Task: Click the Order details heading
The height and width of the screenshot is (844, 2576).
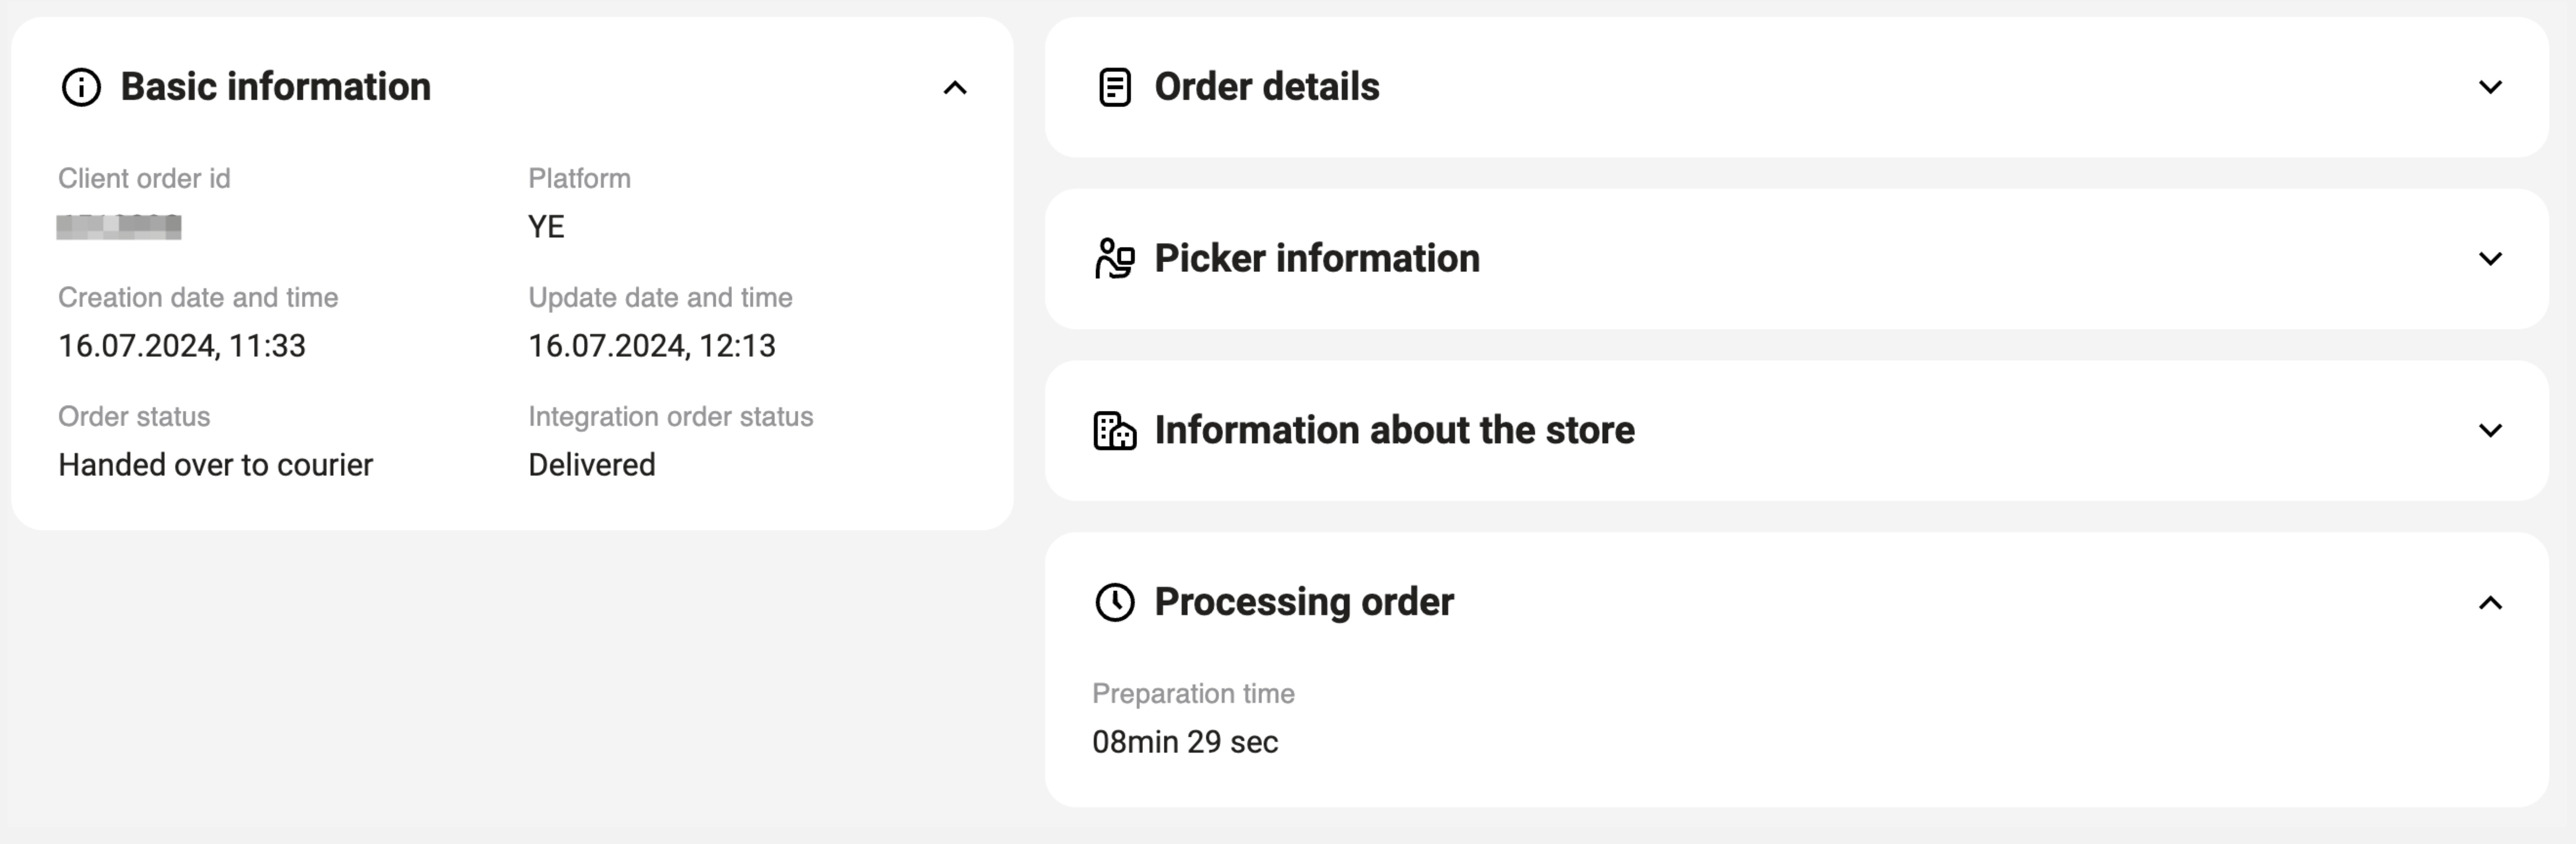Action: tap(1266, 87)
